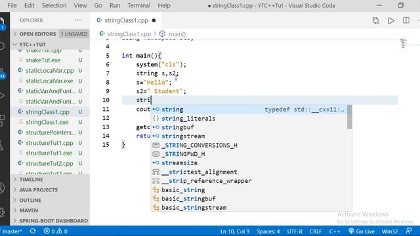The image size is (420, 236).
Task: Open Explorer more actions ellipsis
Action: (77, 20)
